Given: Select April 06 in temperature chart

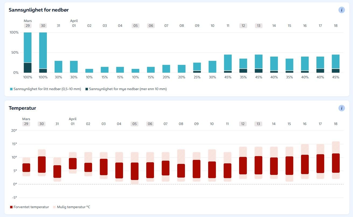Looking at the screenshot, I should click(x=150, y=124).
